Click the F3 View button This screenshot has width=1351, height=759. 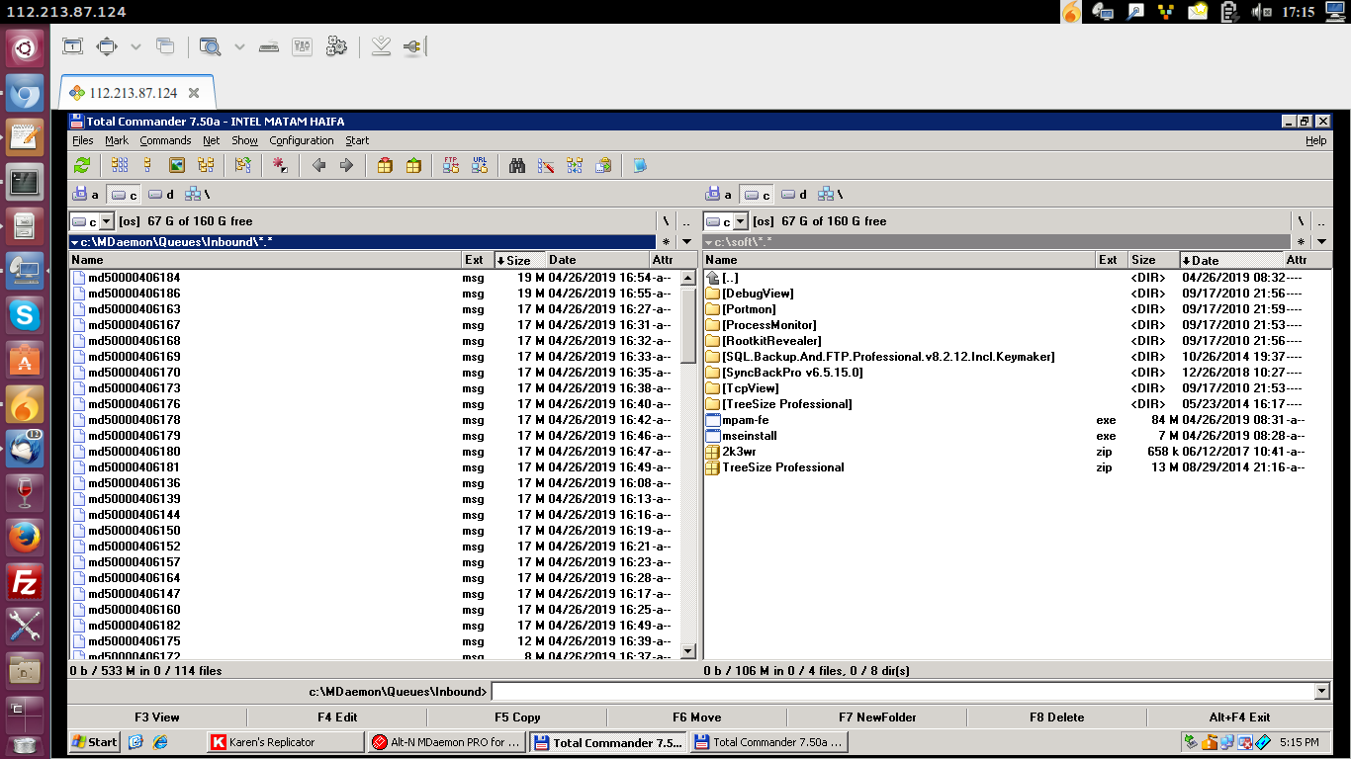click(x=157, y=717)
